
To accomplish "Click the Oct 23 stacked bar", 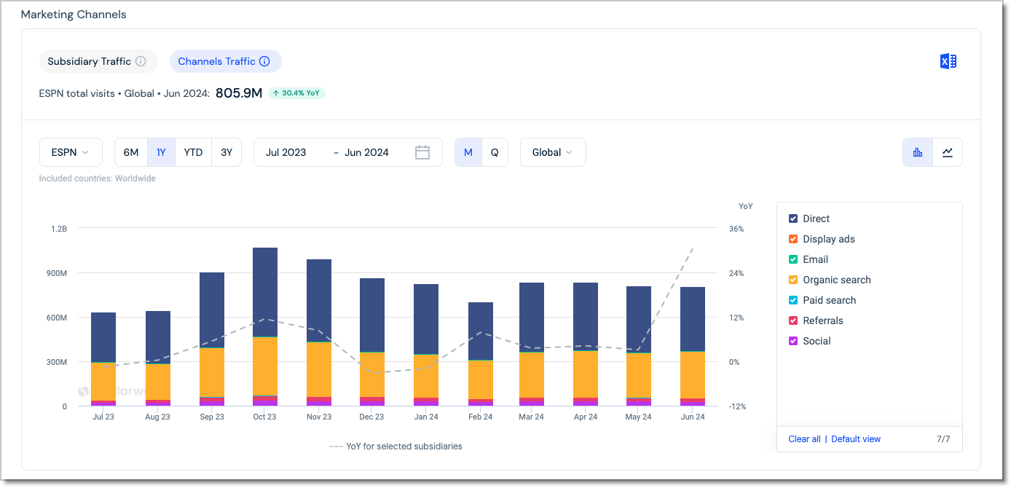I will [265, 327].
